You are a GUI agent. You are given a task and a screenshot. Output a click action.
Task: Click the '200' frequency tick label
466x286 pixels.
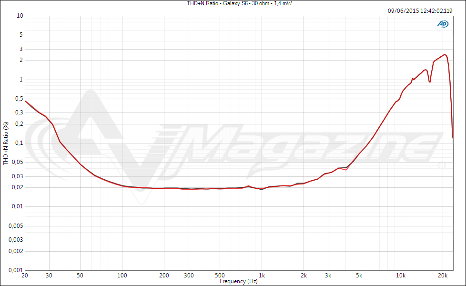(x=164, y=276)
